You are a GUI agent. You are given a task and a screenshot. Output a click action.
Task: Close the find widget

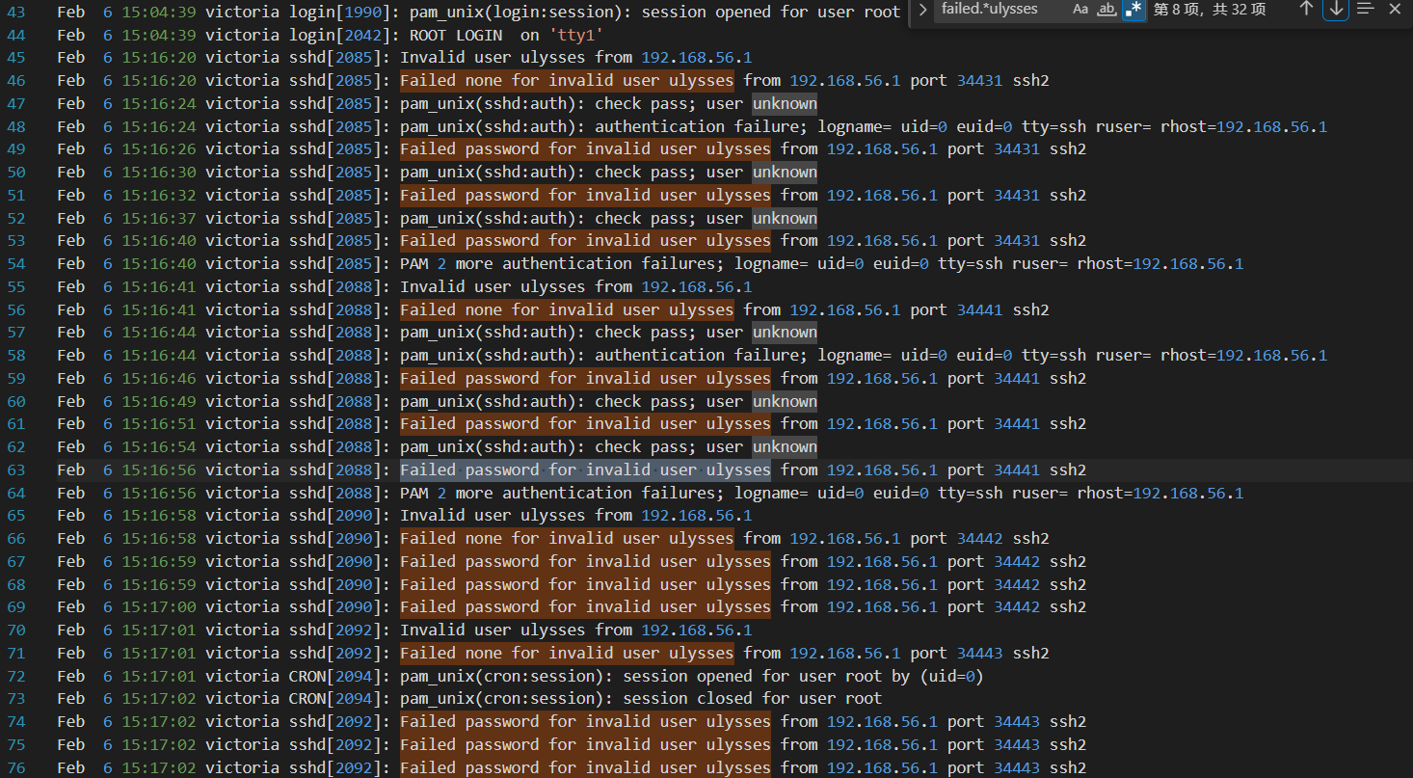tap(1394, 9)
